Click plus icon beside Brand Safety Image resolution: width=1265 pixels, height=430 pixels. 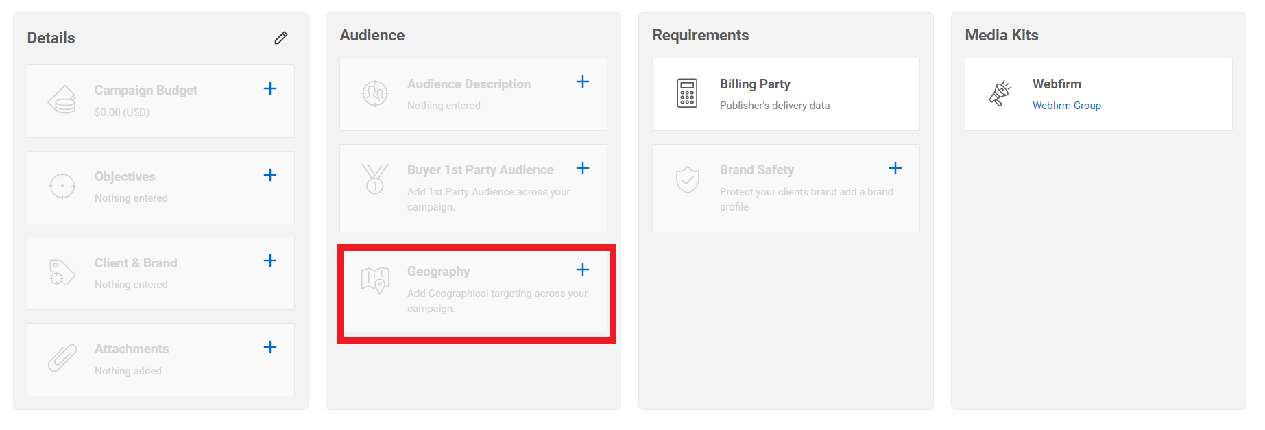895,168
